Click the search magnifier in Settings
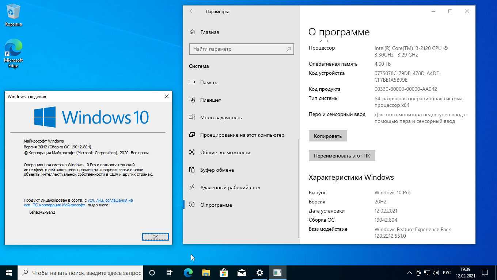This screenshot has width=497, height=280. coord(289,49)
